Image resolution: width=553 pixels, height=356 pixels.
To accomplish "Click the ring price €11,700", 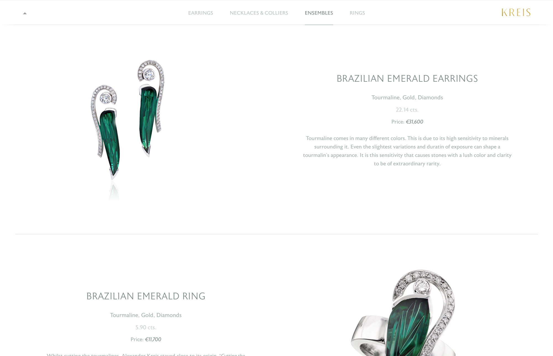I will pos(153,339).
